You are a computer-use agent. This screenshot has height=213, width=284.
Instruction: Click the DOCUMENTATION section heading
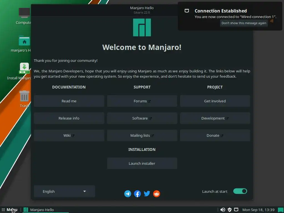point(69,87)
